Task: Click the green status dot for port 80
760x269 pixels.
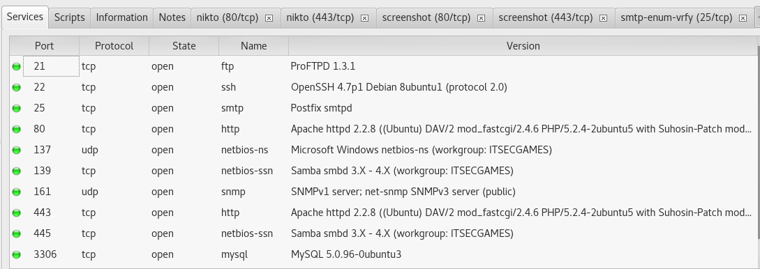Action: (16, 129)
